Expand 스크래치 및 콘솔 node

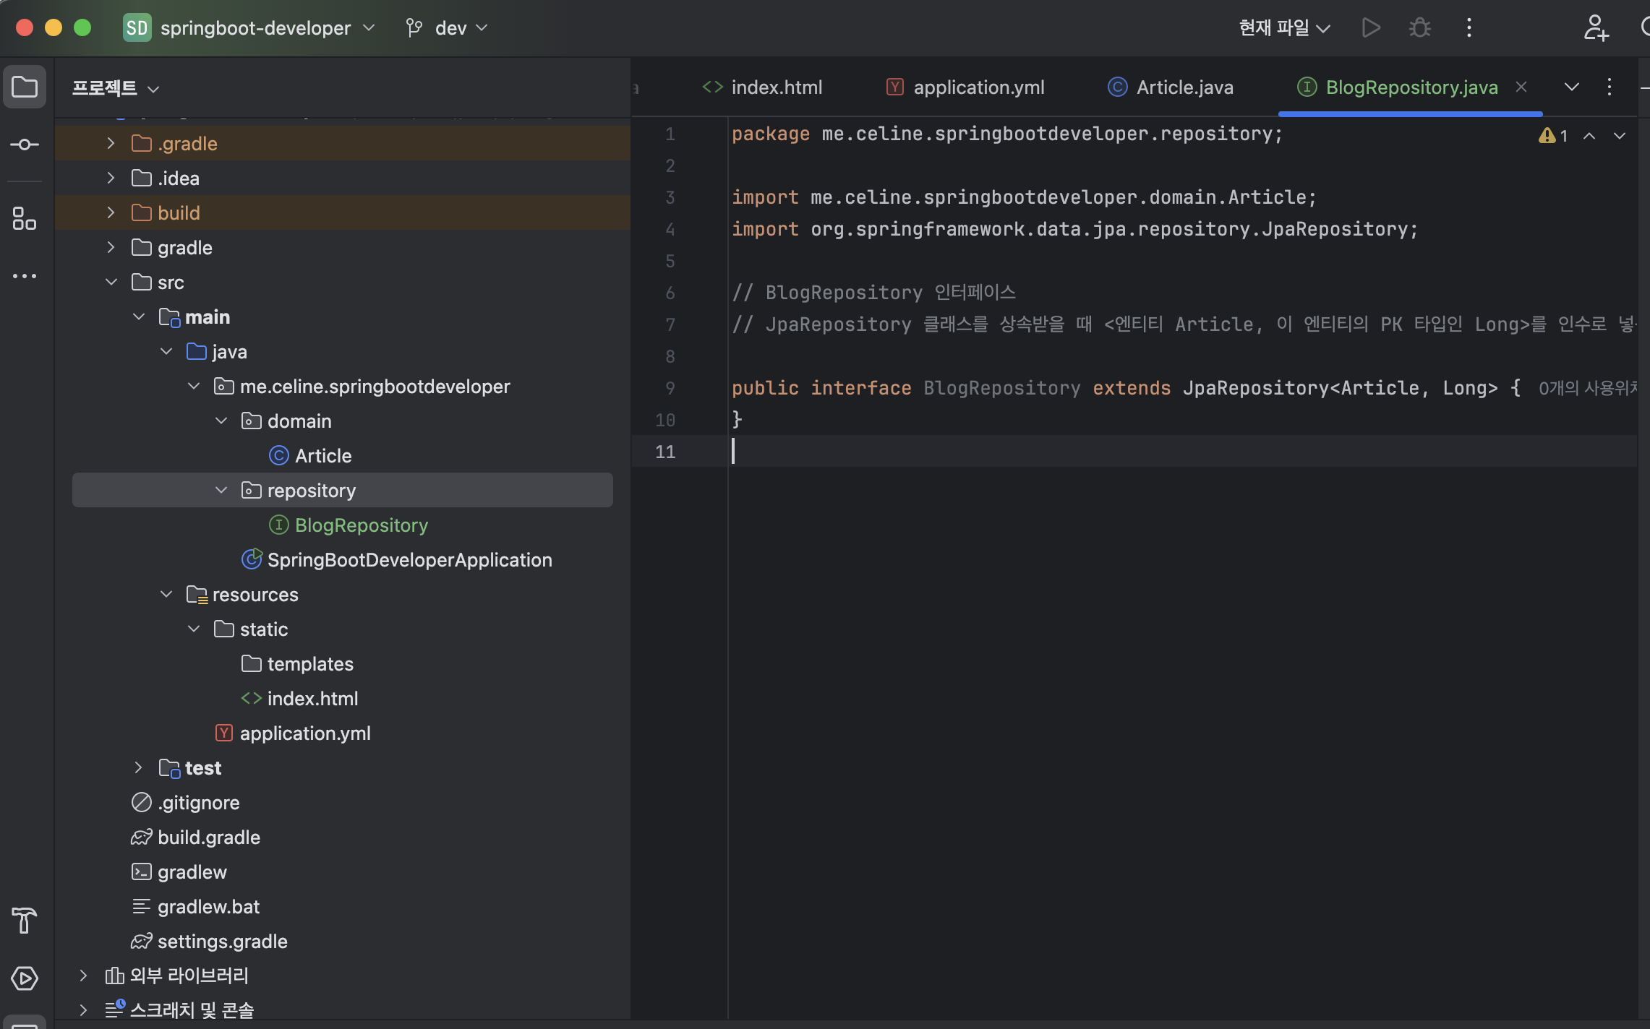point(83,1010)
